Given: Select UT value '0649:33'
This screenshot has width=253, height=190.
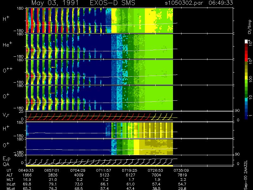Looking at the screenshot, I should [x=26, y=170].
